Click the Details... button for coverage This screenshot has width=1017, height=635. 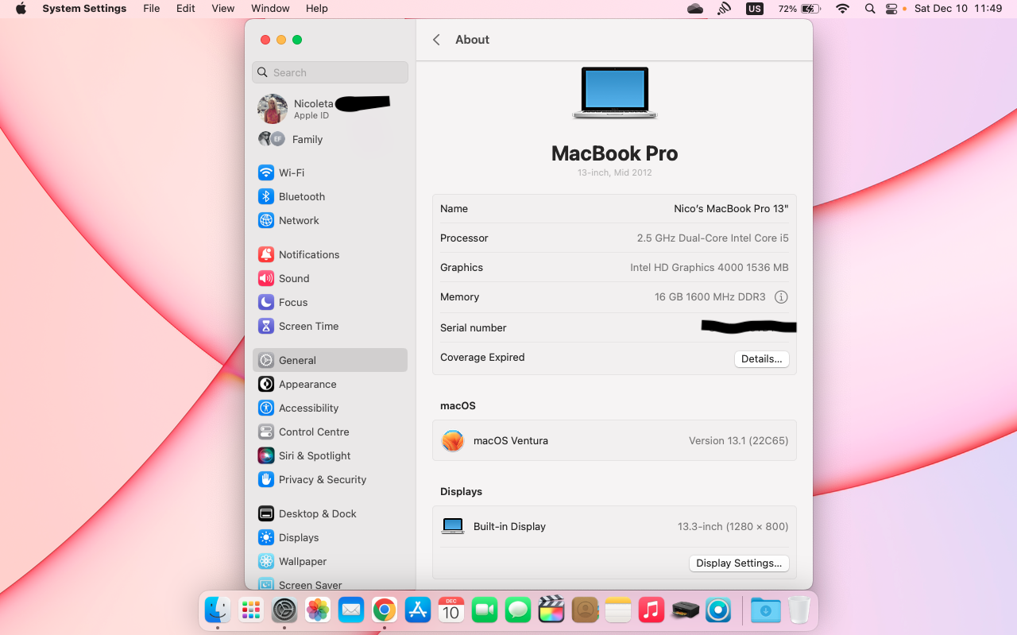[761, 358]
